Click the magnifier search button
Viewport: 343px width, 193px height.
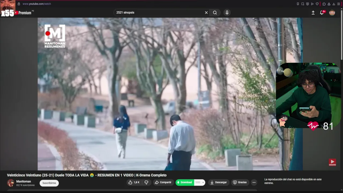coord(215,13)
